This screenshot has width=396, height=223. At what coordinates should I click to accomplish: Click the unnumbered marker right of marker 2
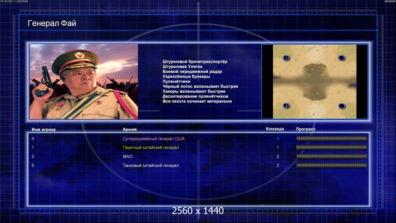[x=342, y=106]
